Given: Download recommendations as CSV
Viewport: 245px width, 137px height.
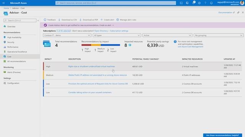Looking at the screenshot, I should click(x=67, y=20).
